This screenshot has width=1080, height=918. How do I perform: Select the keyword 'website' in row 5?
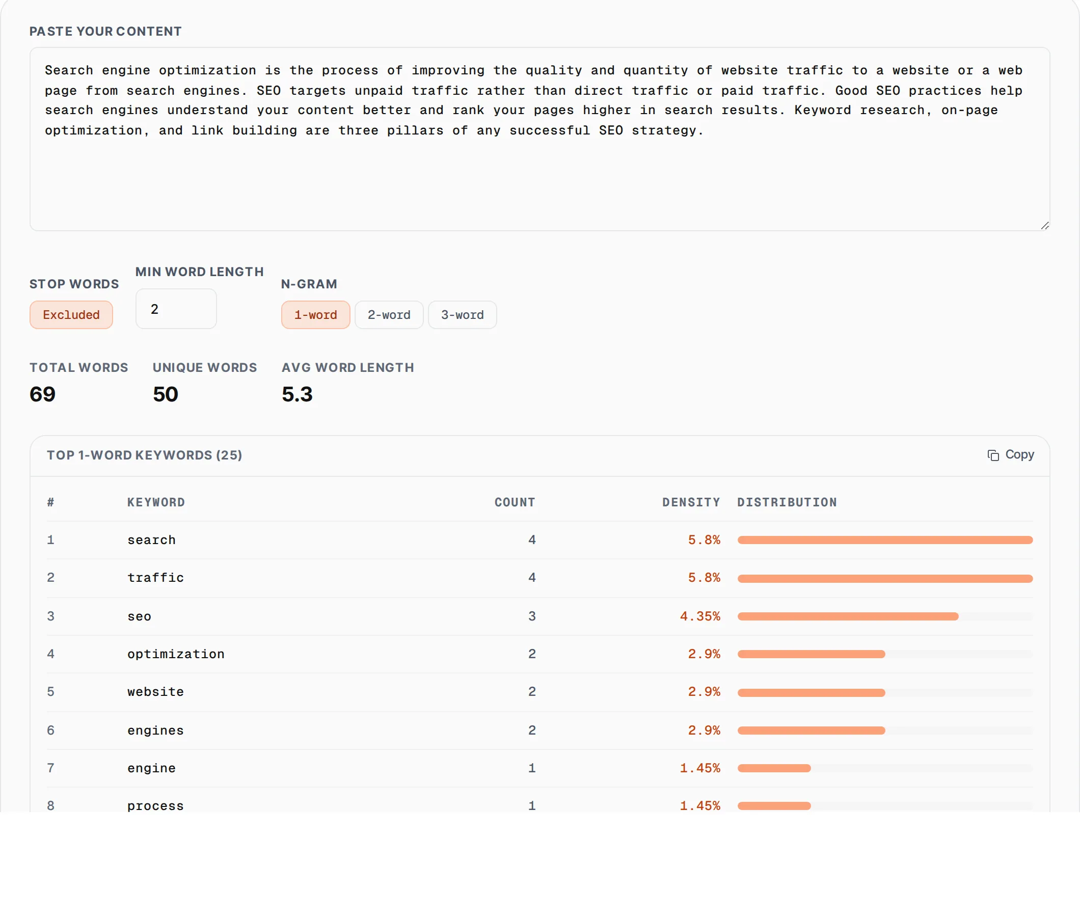(x=155, y=692)
